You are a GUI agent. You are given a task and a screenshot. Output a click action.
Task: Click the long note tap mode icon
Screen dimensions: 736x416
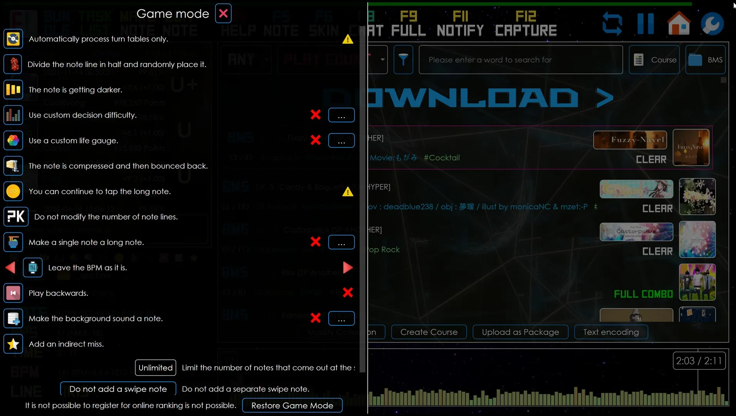pos(13,191)
